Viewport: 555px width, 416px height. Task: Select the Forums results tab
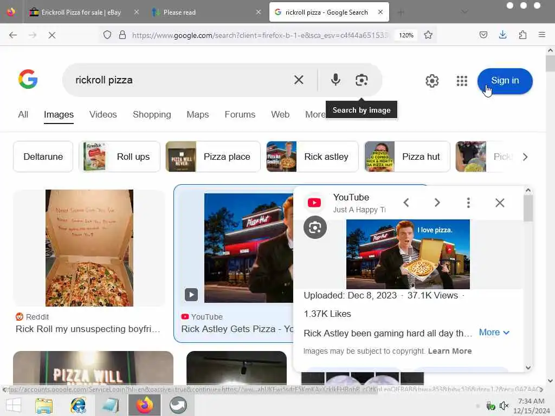click(240, 115)
